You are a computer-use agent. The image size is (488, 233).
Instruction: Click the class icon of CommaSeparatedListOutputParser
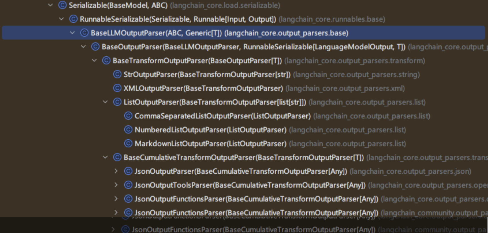click(128, 116)
